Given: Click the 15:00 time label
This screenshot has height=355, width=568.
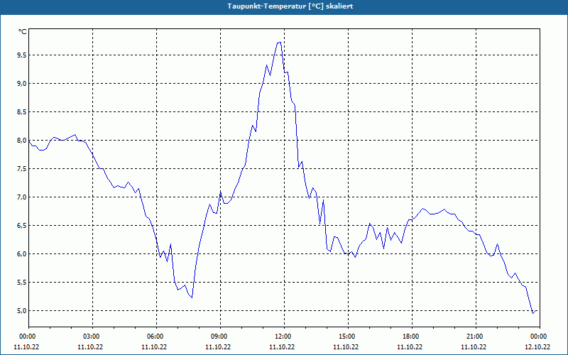Looking at the screenshot, I should tap(348, 337).
